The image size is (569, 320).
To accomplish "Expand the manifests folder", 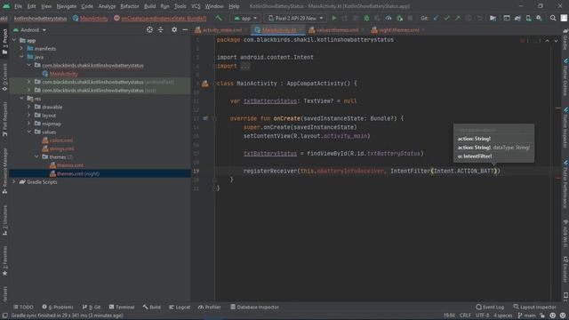I will point(21,48).
